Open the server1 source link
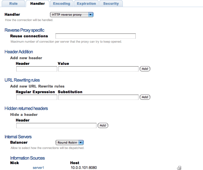 pos(38,168)
